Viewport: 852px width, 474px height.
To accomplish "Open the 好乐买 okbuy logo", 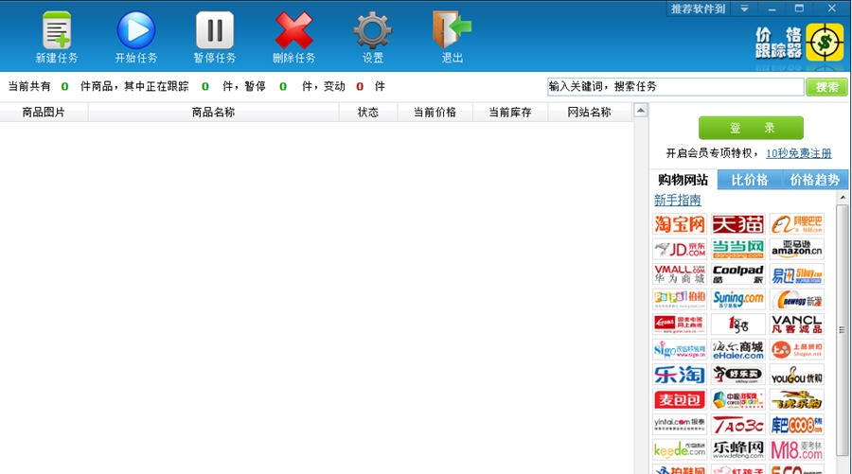I will [x=737, y=375].
